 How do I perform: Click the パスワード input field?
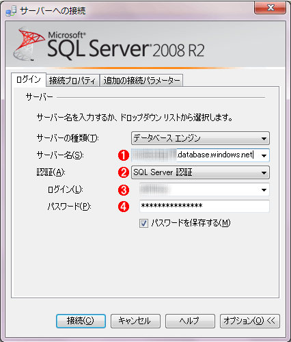point(204,206)
